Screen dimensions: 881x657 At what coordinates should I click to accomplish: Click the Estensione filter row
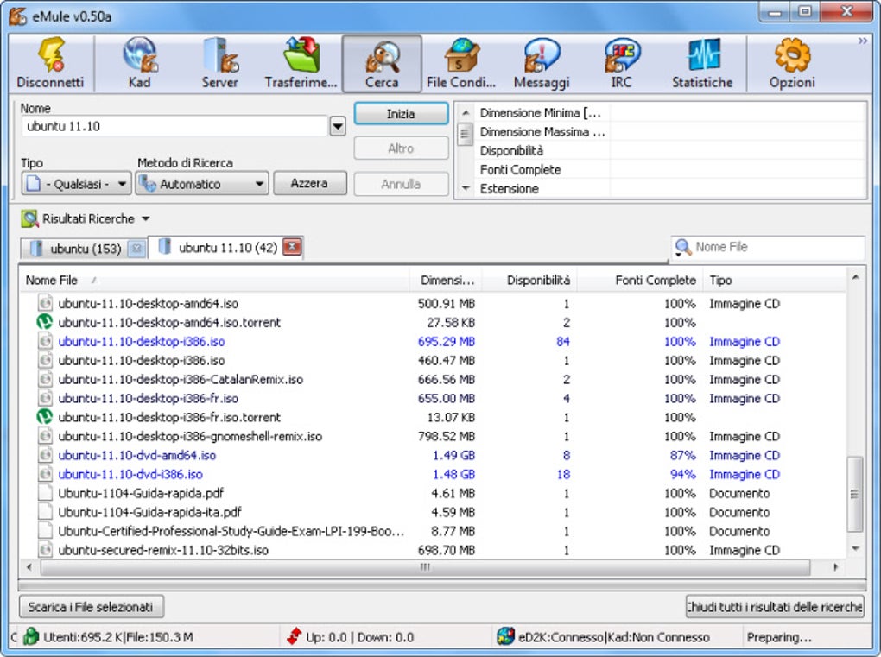point(669,188)
